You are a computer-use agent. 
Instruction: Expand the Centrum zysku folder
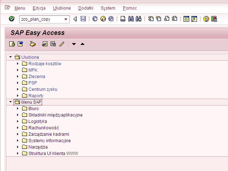(x=18, y=89)
